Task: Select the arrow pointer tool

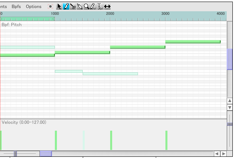Action: pyautogui.click(x=59, y=6)
